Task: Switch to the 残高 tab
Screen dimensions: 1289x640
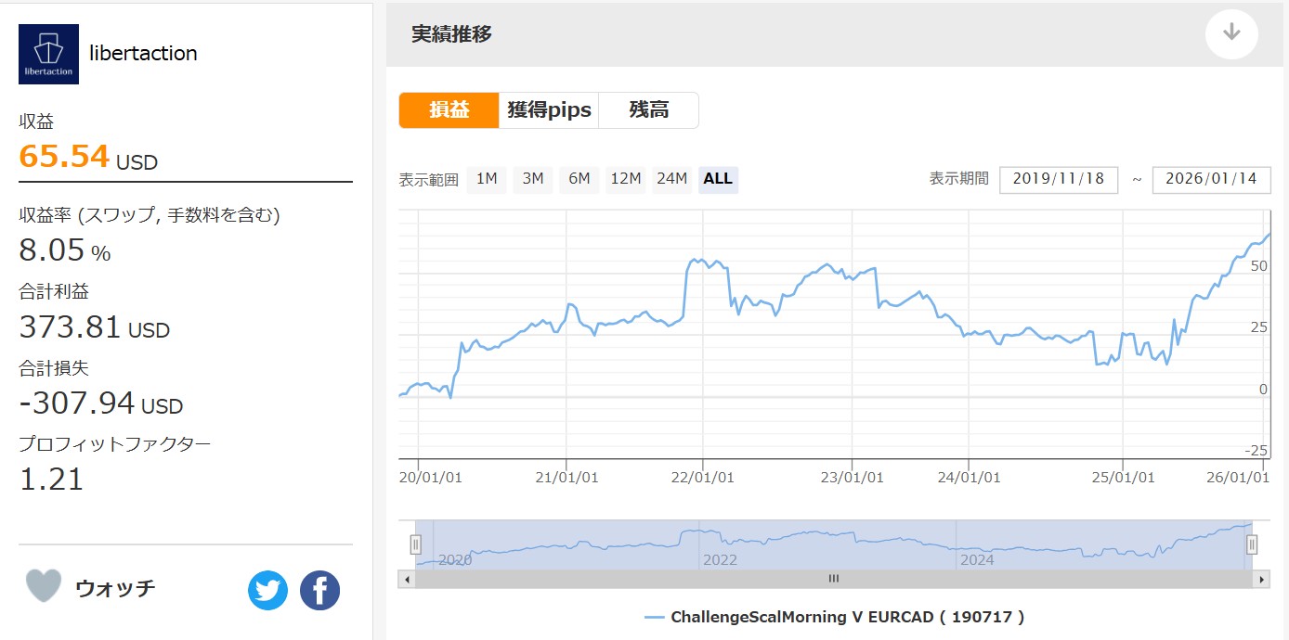Action: (648, 110)
